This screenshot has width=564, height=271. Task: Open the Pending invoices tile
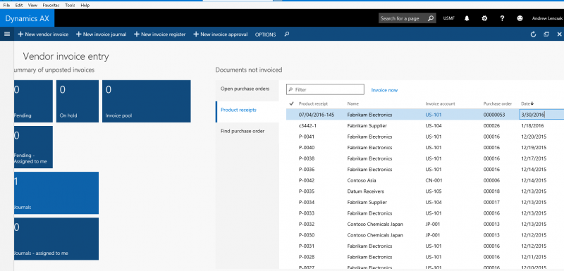pyautogui.click(x=33, y=101)
